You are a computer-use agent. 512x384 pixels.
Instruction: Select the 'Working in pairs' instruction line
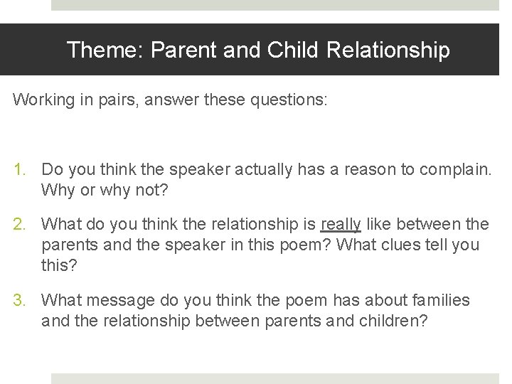pos(170,100)
